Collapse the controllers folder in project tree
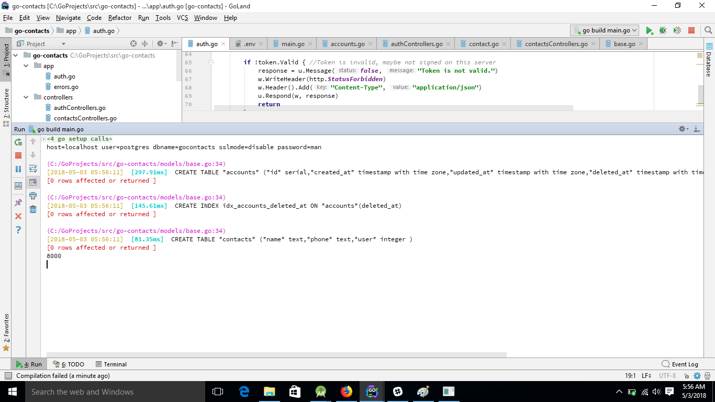 26,97
